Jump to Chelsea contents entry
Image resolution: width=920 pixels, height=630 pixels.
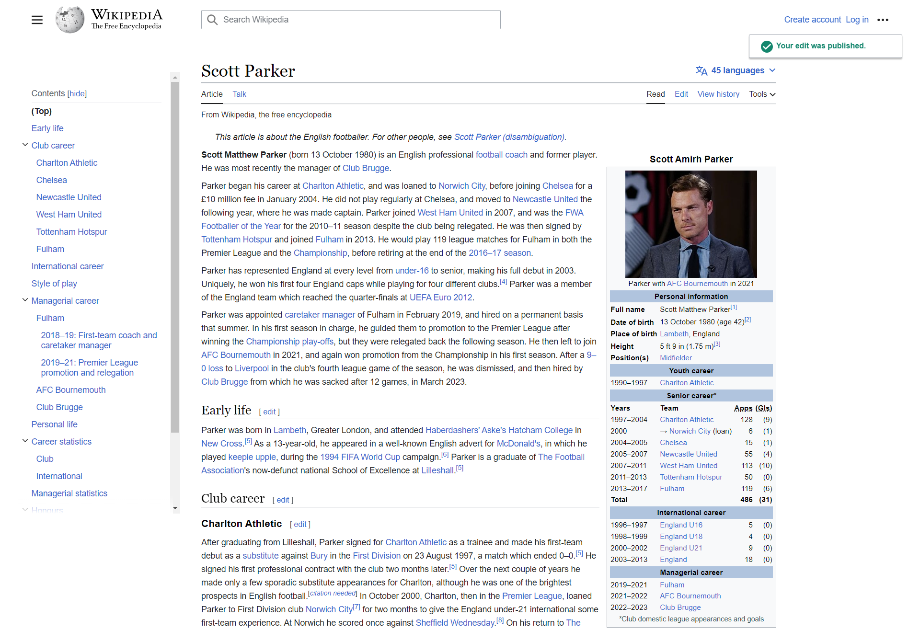pyautogui.click(x=51, y=180)
